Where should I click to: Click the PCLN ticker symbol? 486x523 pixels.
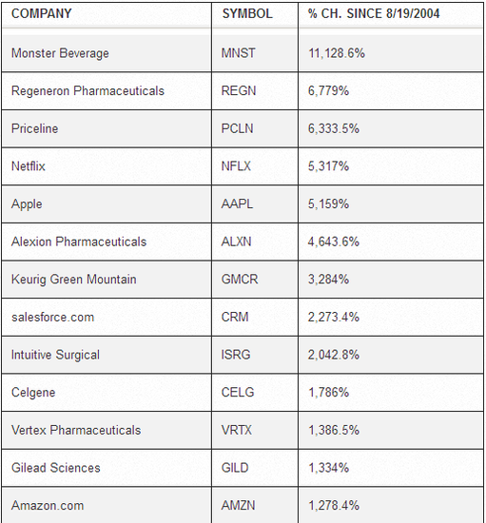pos(237,128)
